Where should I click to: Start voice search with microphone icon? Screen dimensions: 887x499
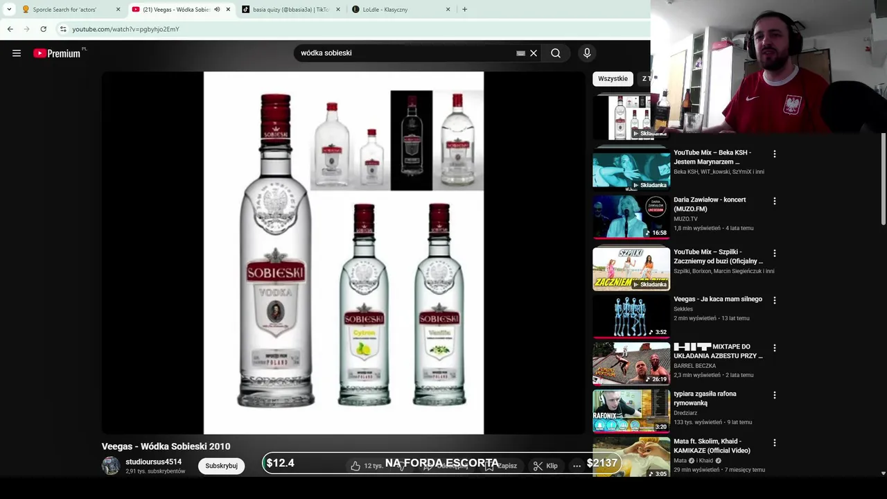[x=587, y=53]
